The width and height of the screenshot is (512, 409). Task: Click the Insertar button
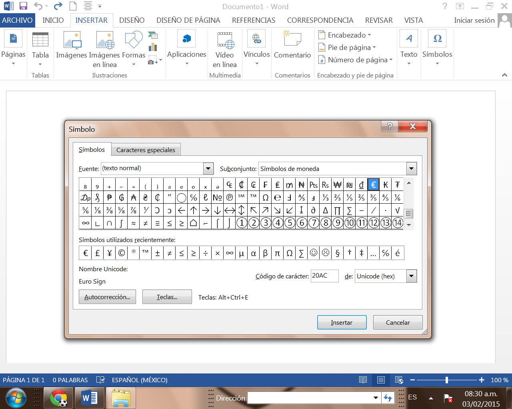pyautogui.click(x=342, y=322)
